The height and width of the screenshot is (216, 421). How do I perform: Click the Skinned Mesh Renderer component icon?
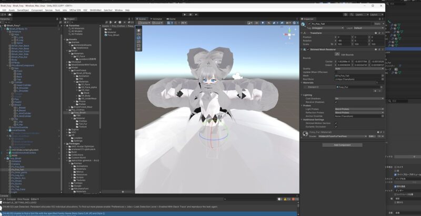tap(306, 49)
